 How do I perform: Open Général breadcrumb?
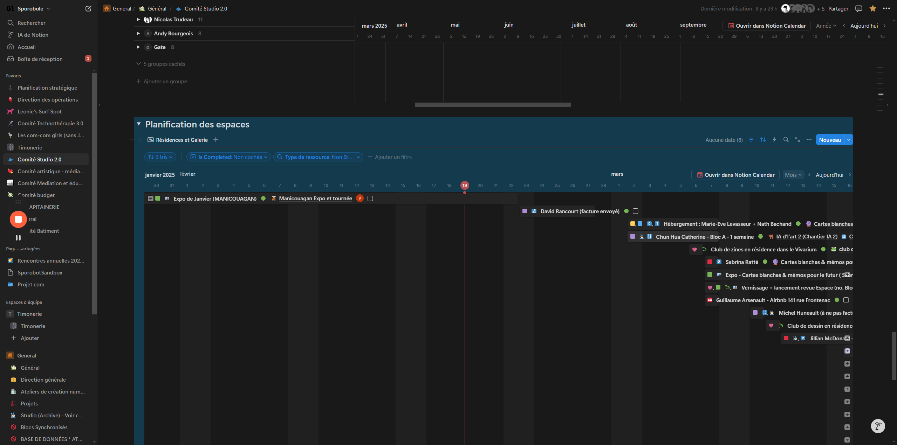tap(153, 8)
